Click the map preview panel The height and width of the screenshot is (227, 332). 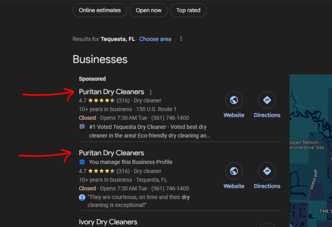pyautogui.click(x=311, y=149)
